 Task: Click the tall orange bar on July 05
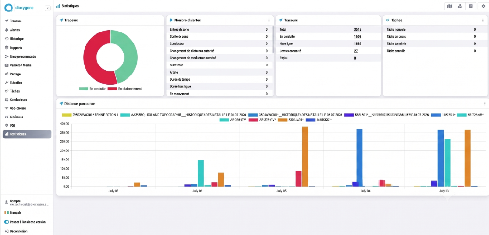[x=305, y=157]
